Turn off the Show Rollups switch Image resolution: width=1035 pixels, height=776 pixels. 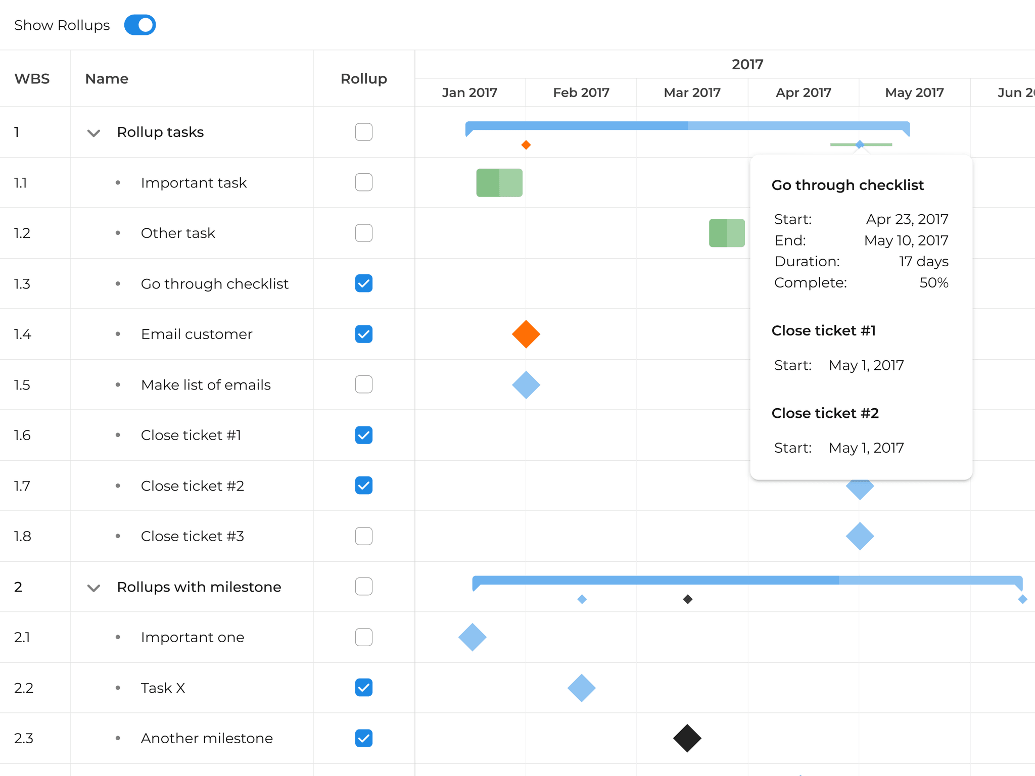pos(140,25)
